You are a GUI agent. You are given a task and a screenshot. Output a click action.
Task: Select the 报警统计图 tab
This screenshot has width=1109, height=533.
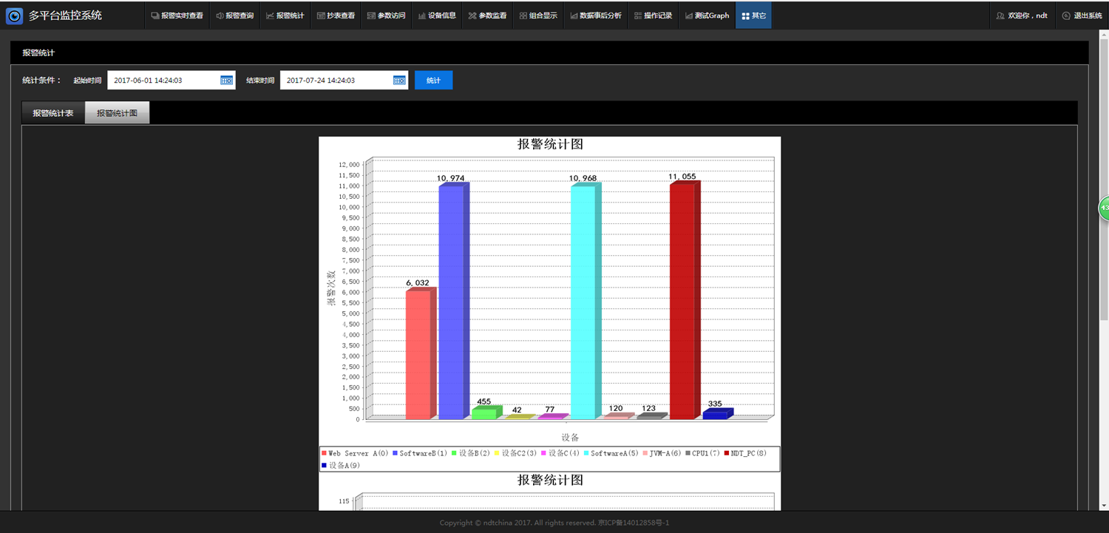point(117,113)
